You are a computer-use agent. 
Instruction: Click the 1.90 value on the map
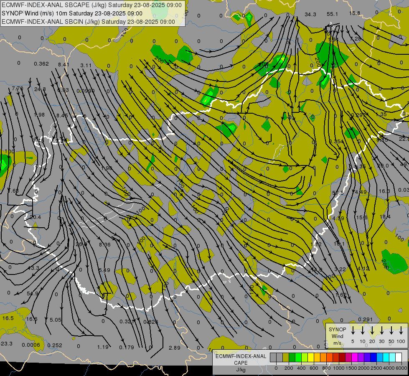coord(107,168)
